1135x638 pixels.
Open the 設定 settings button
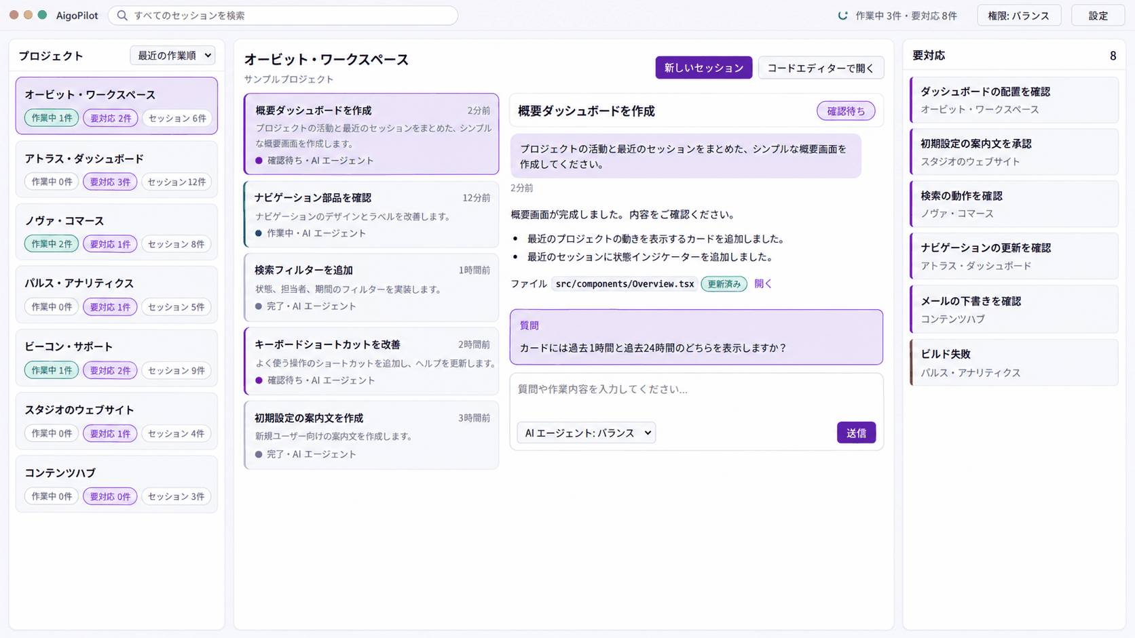coord(1098,16)
